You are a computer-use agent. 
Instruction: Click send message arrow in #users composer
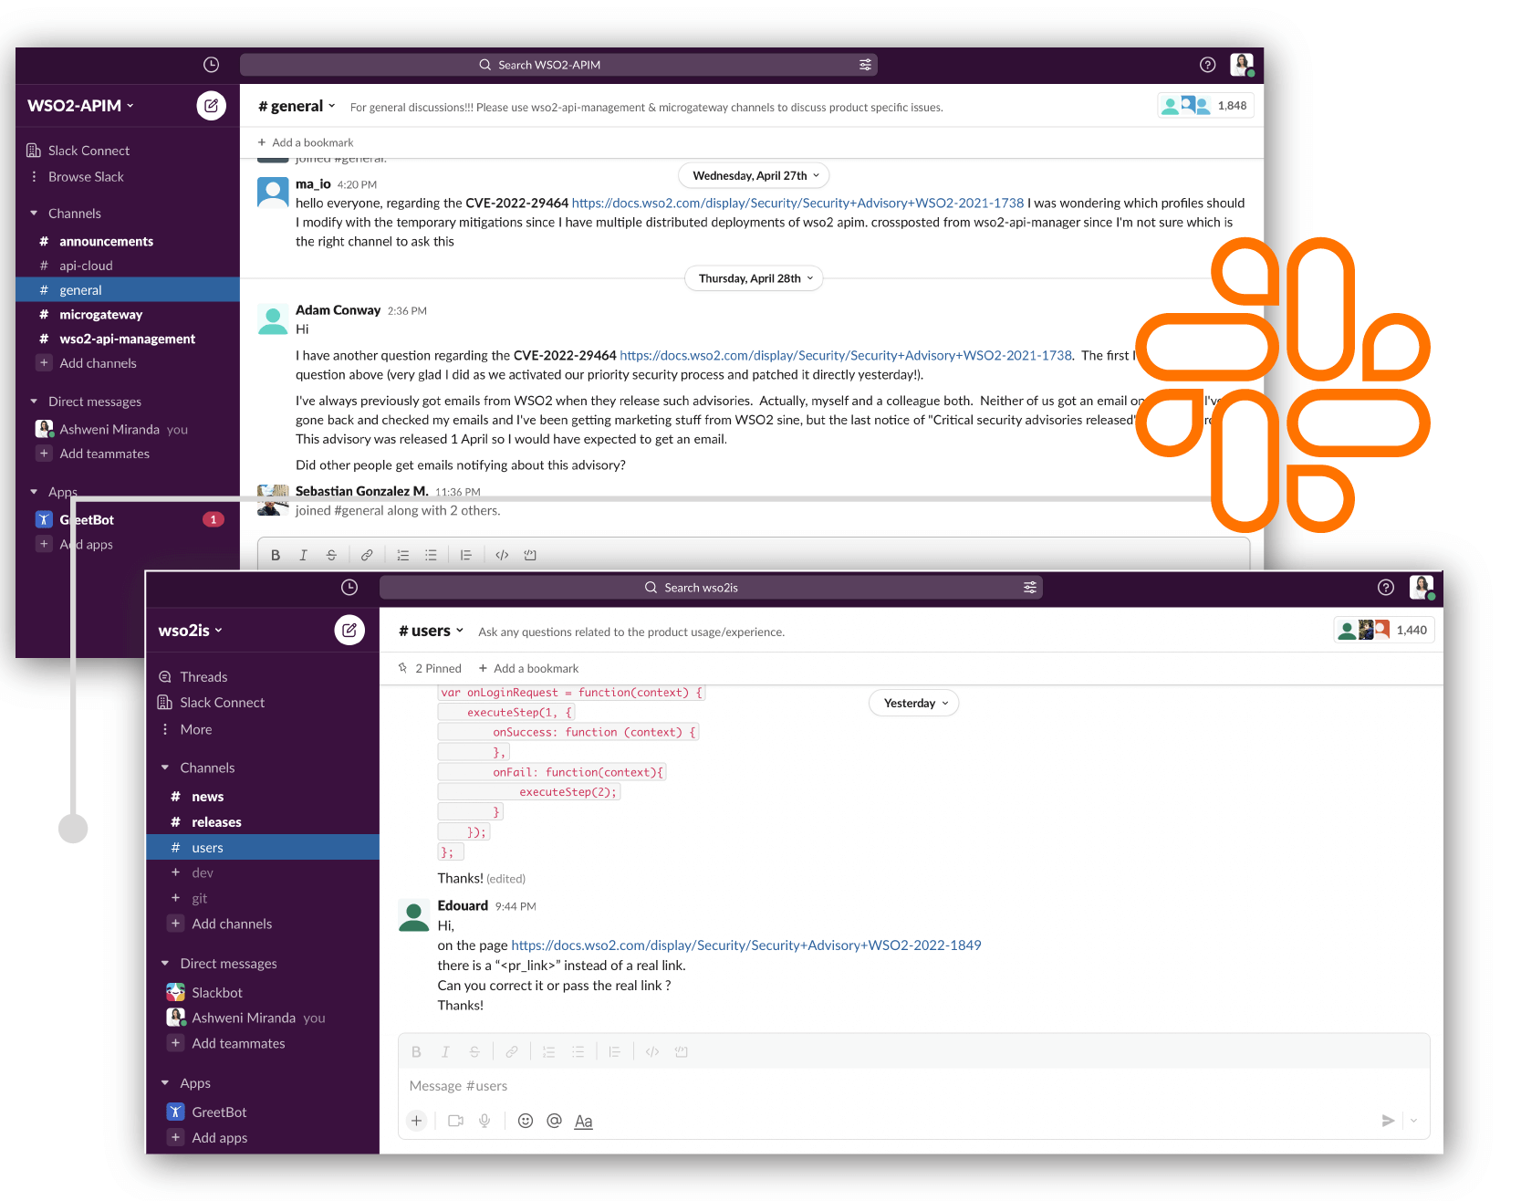click(x=1388, y=1121)
